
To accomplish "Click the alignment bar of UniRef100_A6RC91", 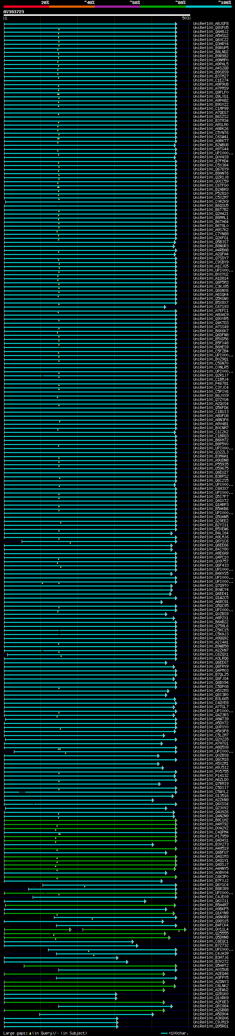I will tap(83, 602).
